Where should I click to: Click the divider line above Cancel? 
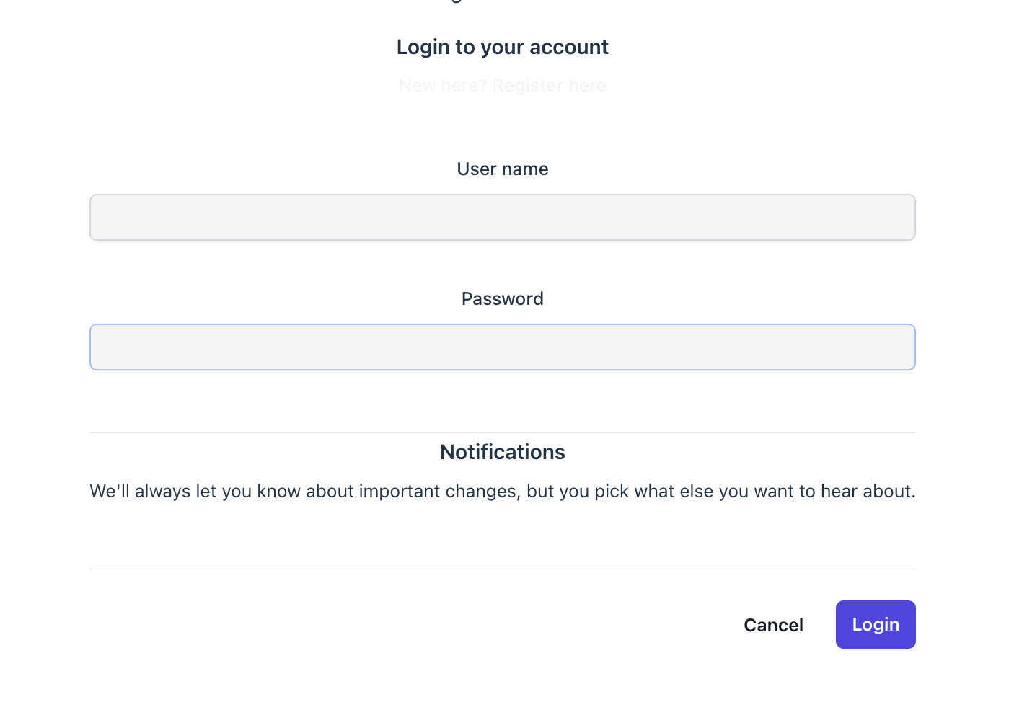502,569
